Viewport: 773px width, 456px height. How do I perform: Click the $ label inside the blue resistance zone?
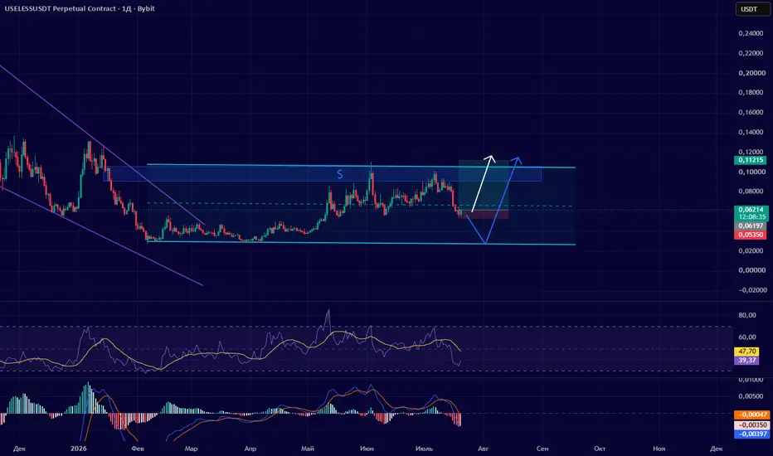tap(340, 174)
